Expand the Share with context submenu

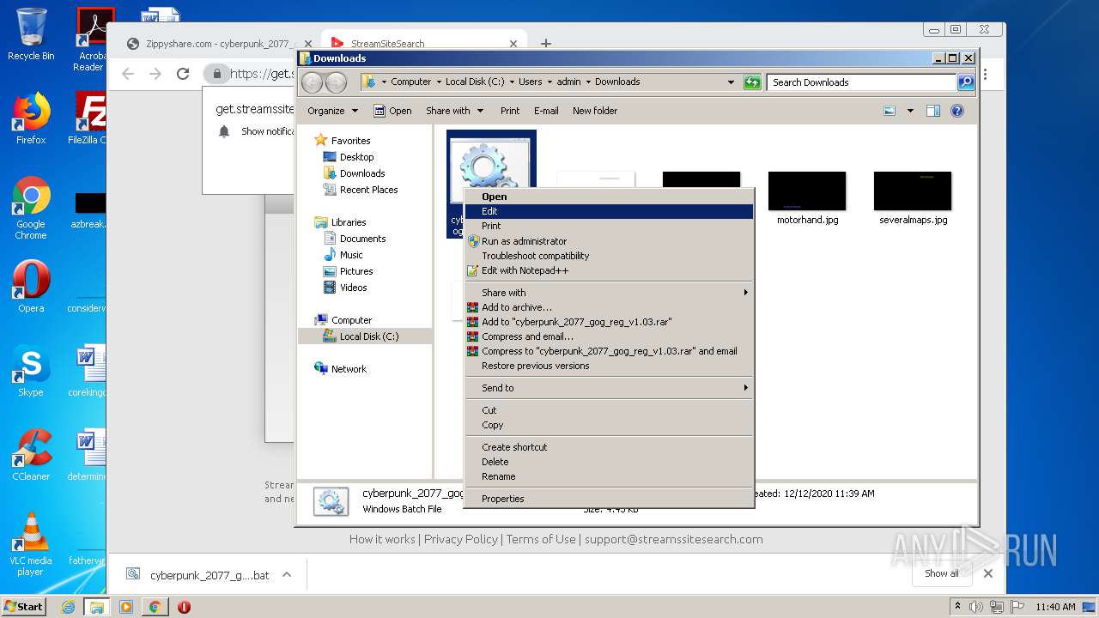coord(609,293)
